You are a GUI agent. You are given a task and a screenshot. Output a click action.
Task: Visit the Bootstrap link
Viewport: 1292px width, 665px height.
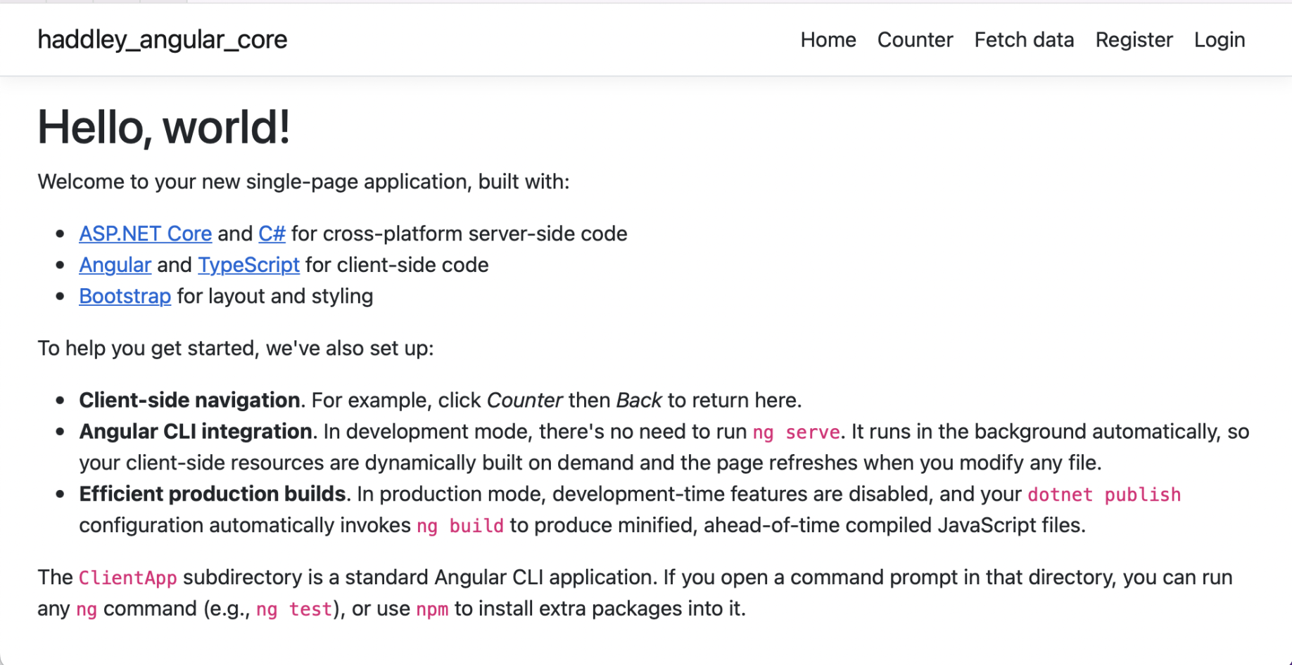pyautogui.click(x=125, y=296)
